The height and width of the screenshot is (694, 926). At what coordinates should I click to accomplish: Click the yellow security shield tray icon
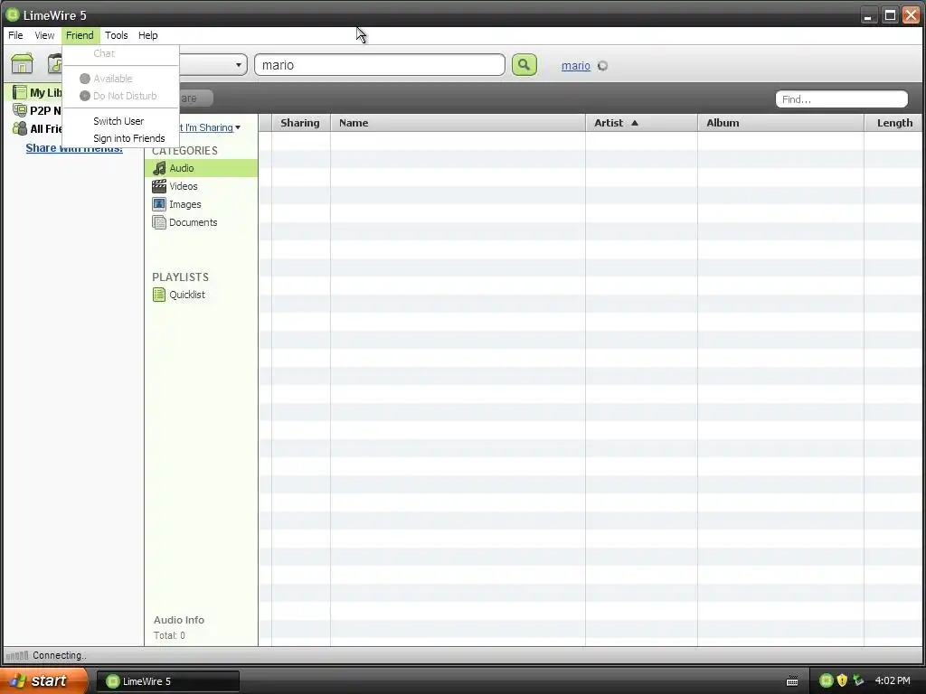pyautogui.click(x=842, y=680)
